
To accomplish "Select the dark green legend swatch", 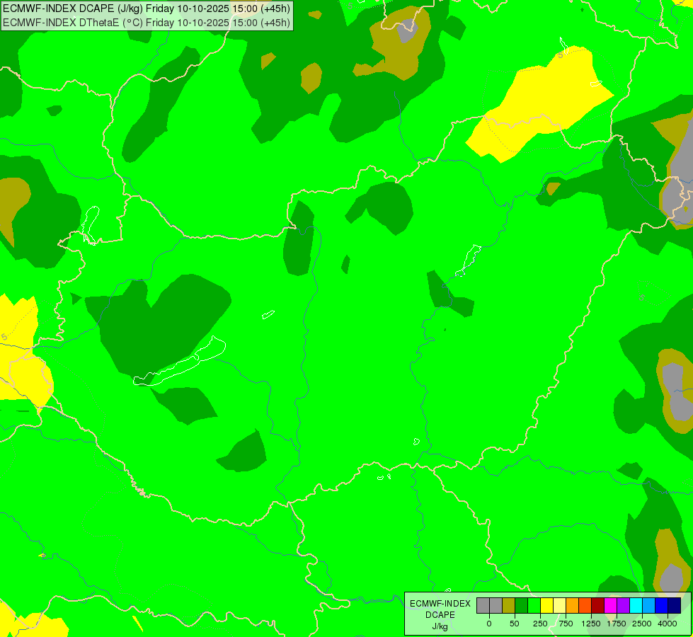I will click(522, 606).
